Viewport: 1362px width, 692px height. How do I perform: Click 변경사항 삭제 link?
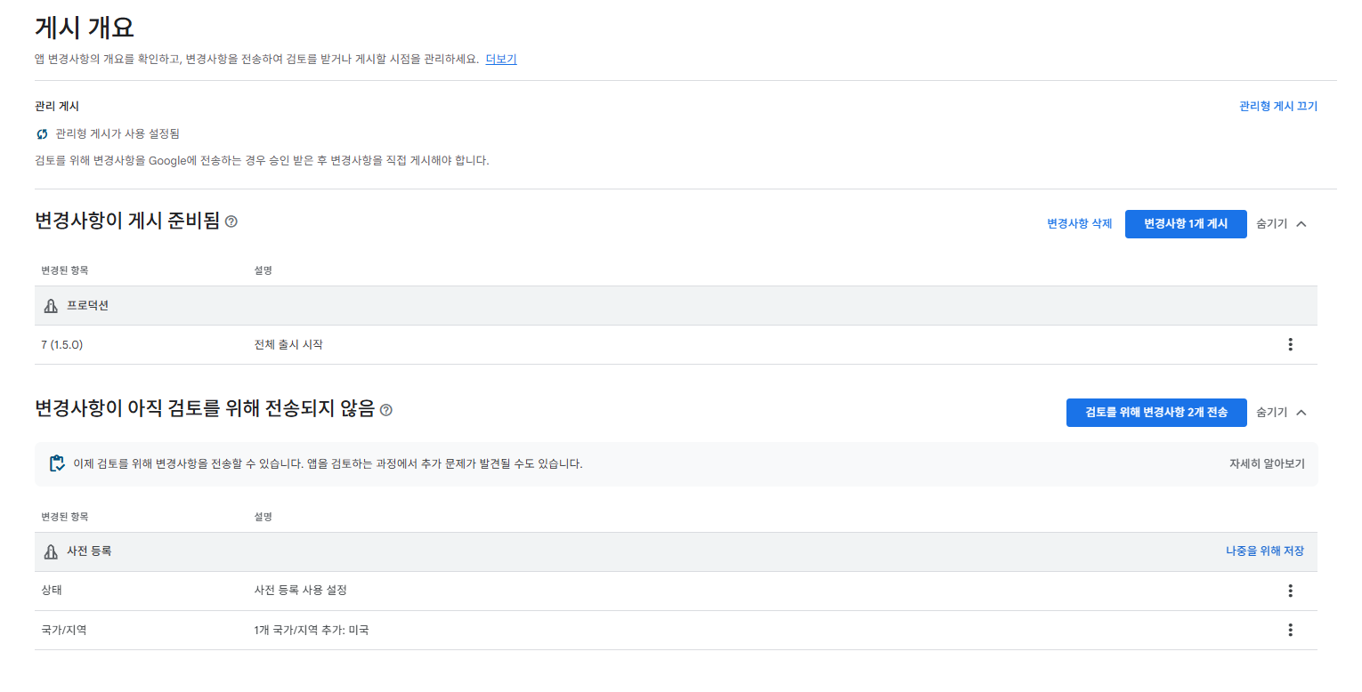pyautogui.click(x=1079, y=224)
